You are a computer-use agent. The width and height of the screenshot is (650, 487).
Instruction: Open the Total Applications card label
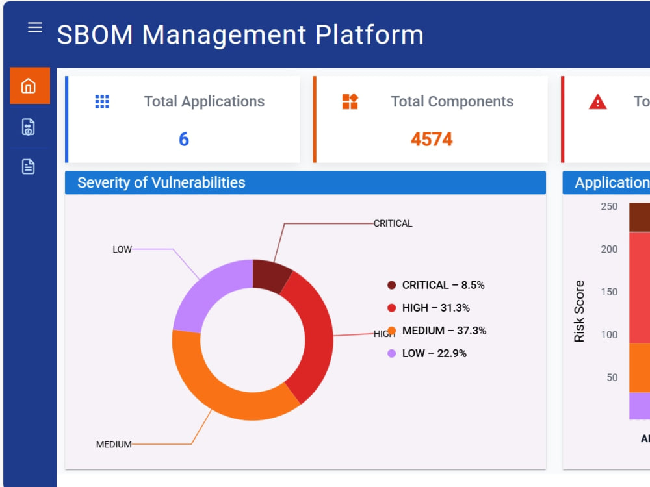[204, 101]
